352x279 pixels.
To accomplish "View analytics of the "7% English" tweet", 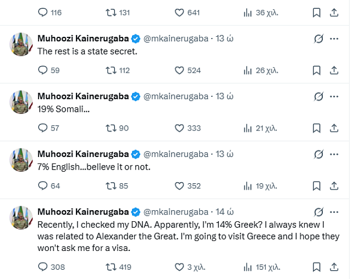I will (248, 186).
